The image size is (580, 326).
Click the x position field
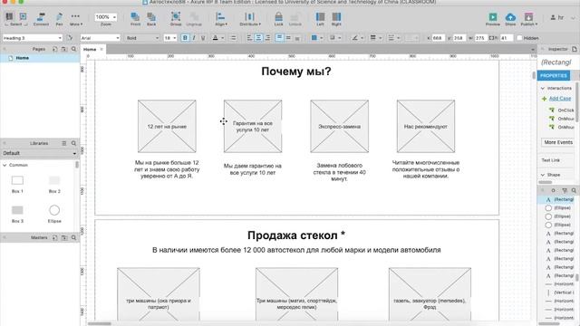[x=439, y=38]
